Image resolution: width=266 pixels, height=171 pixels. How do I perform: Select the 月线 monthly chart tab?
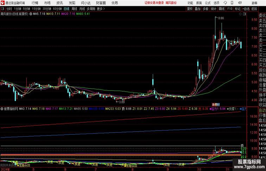[x=82, y=9]
